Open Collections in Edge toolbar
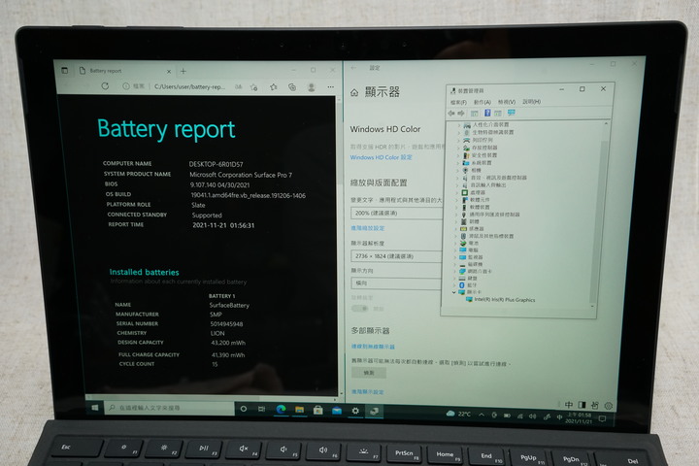This screenshot has width=699, height=466. pyautogui.click(x=292, y=87)
